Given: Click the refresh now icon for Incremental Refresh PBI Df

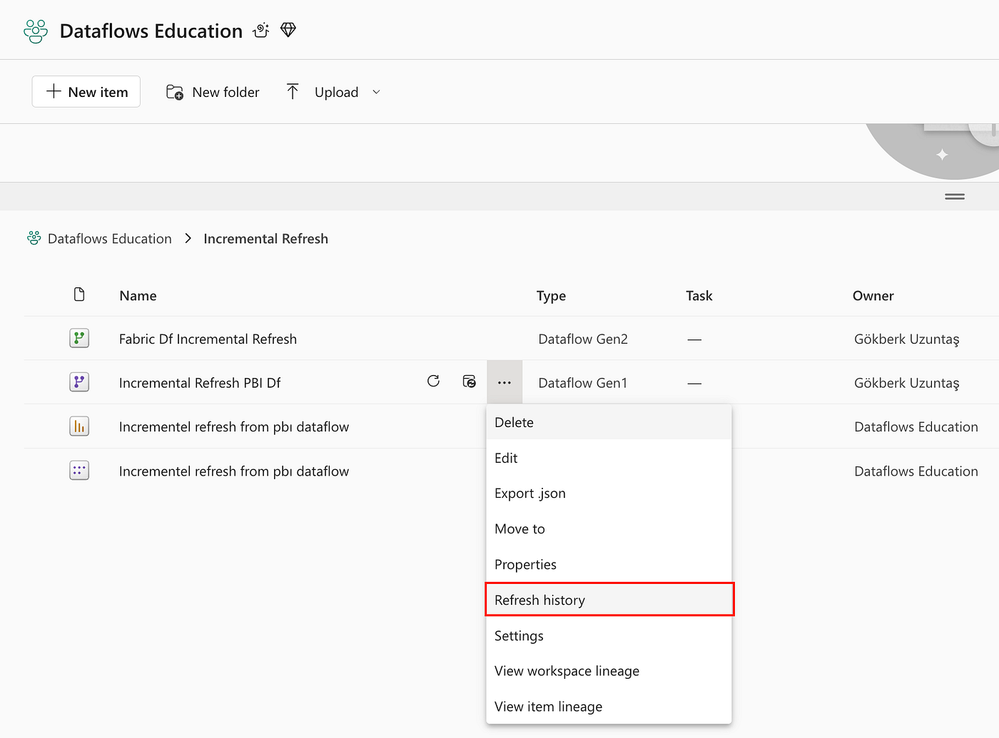Looking at the screenshot, I should tap(433, 381).
